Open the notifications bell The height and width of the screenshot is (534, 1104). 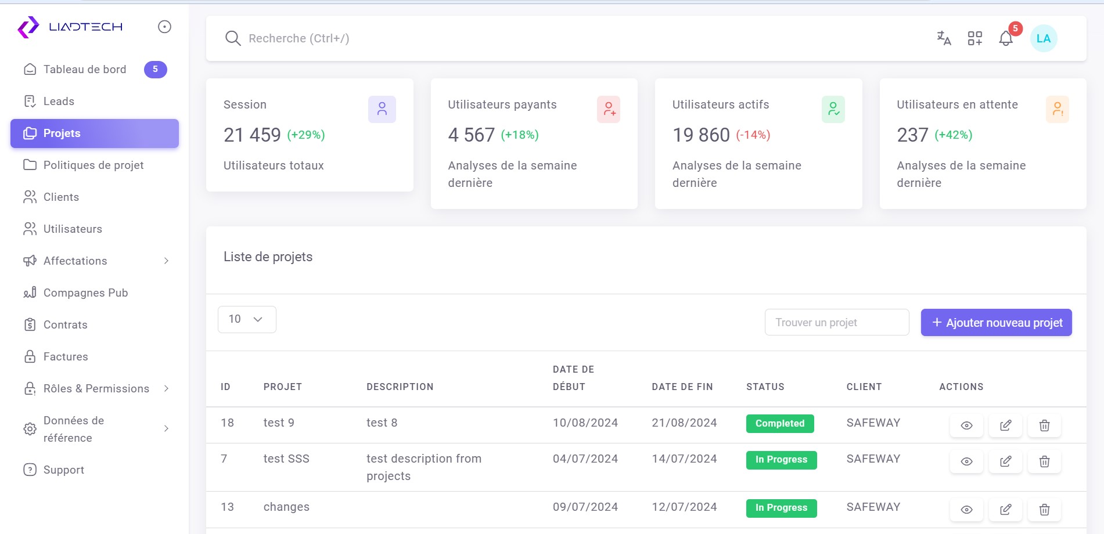1006,38
